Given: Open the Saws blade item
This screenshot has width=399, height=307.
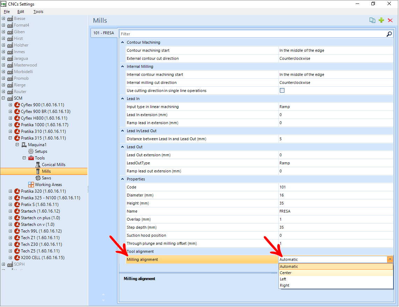Looking at the screenshot, I should 38,178.
